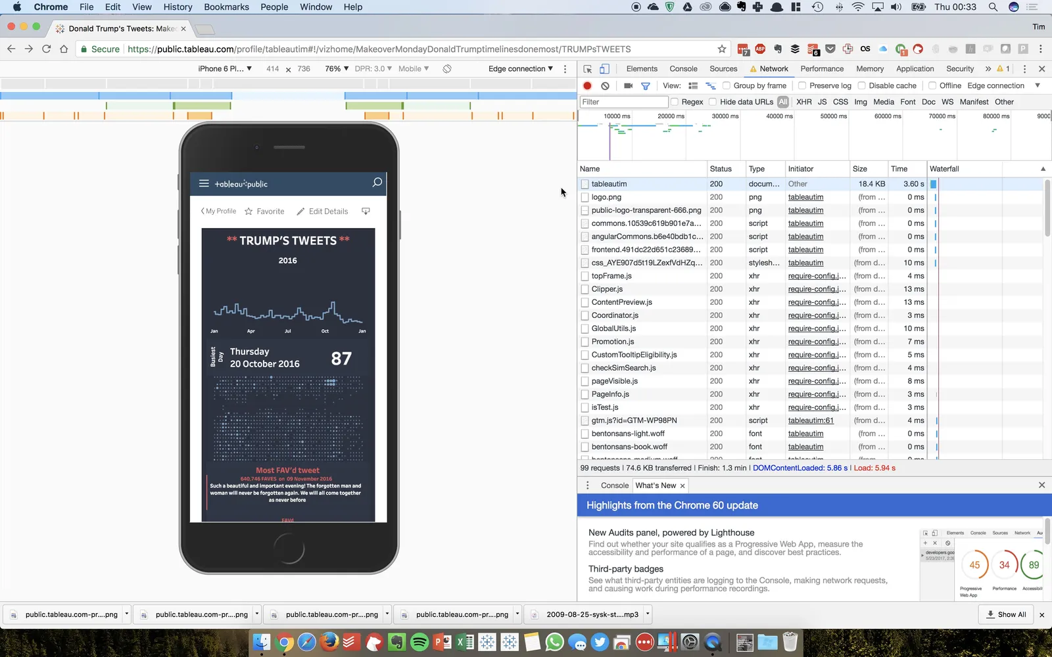Select the checkbox of the logo.png row

(x=585, y=197)
